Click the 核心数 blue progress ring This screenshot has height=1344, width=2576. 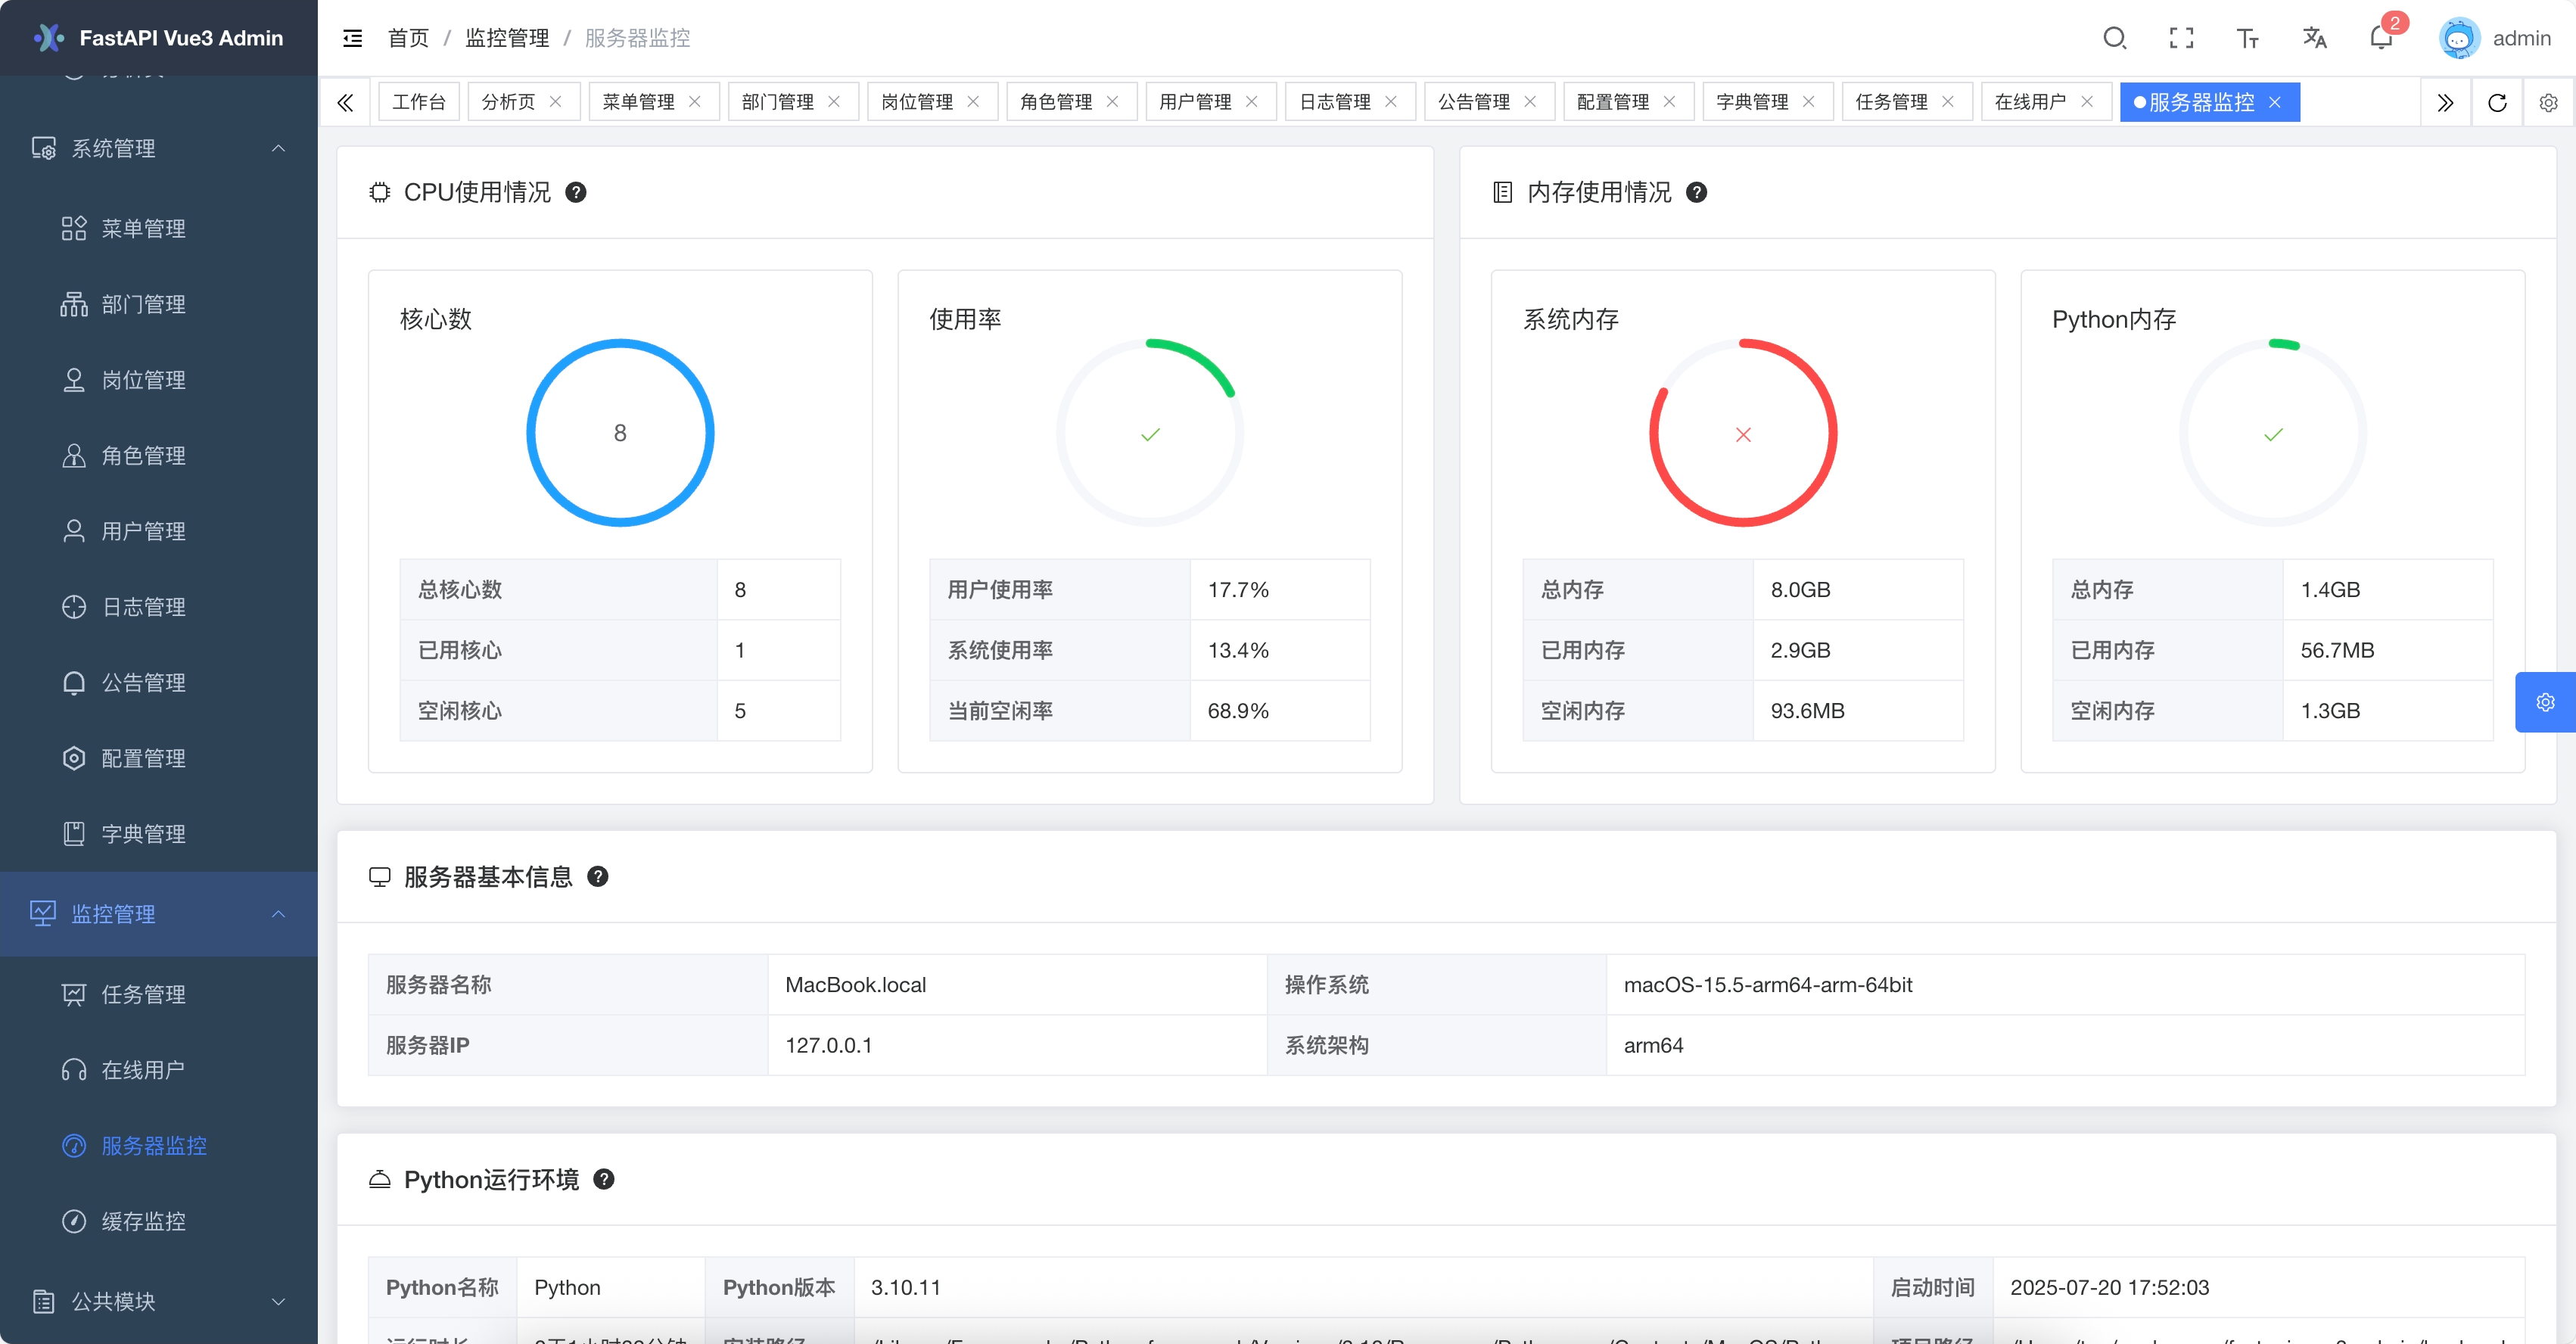coord(620,433)
